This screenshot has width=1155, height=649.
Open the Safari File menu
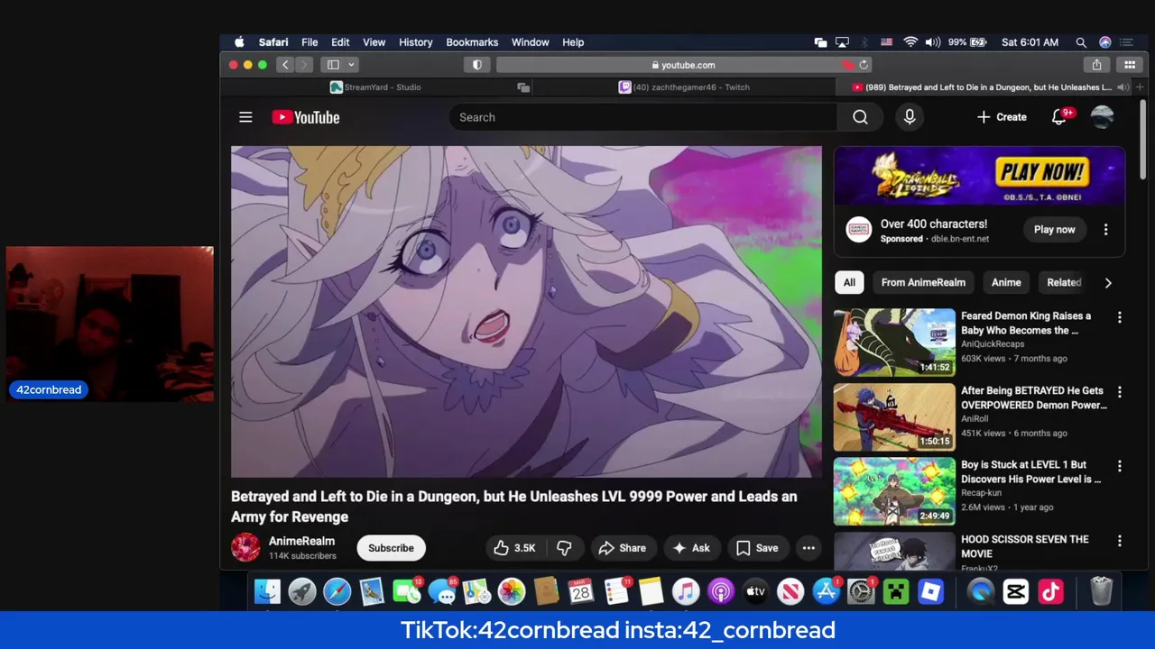point(310,42)
